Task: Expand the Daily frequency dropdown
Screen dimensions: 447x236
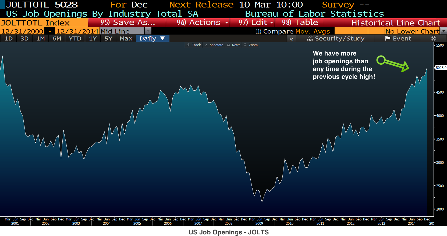Action: click(153, 39)
